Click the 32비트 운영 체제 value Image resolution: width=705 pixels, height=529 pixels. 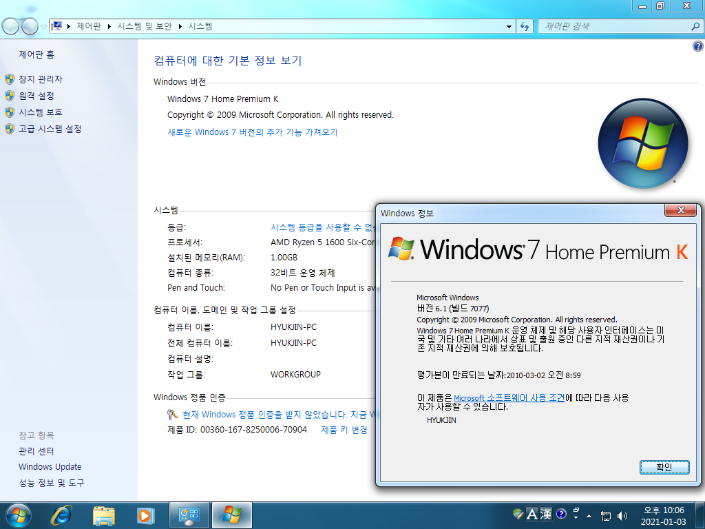pyautogui.click(x=303, y=273)
